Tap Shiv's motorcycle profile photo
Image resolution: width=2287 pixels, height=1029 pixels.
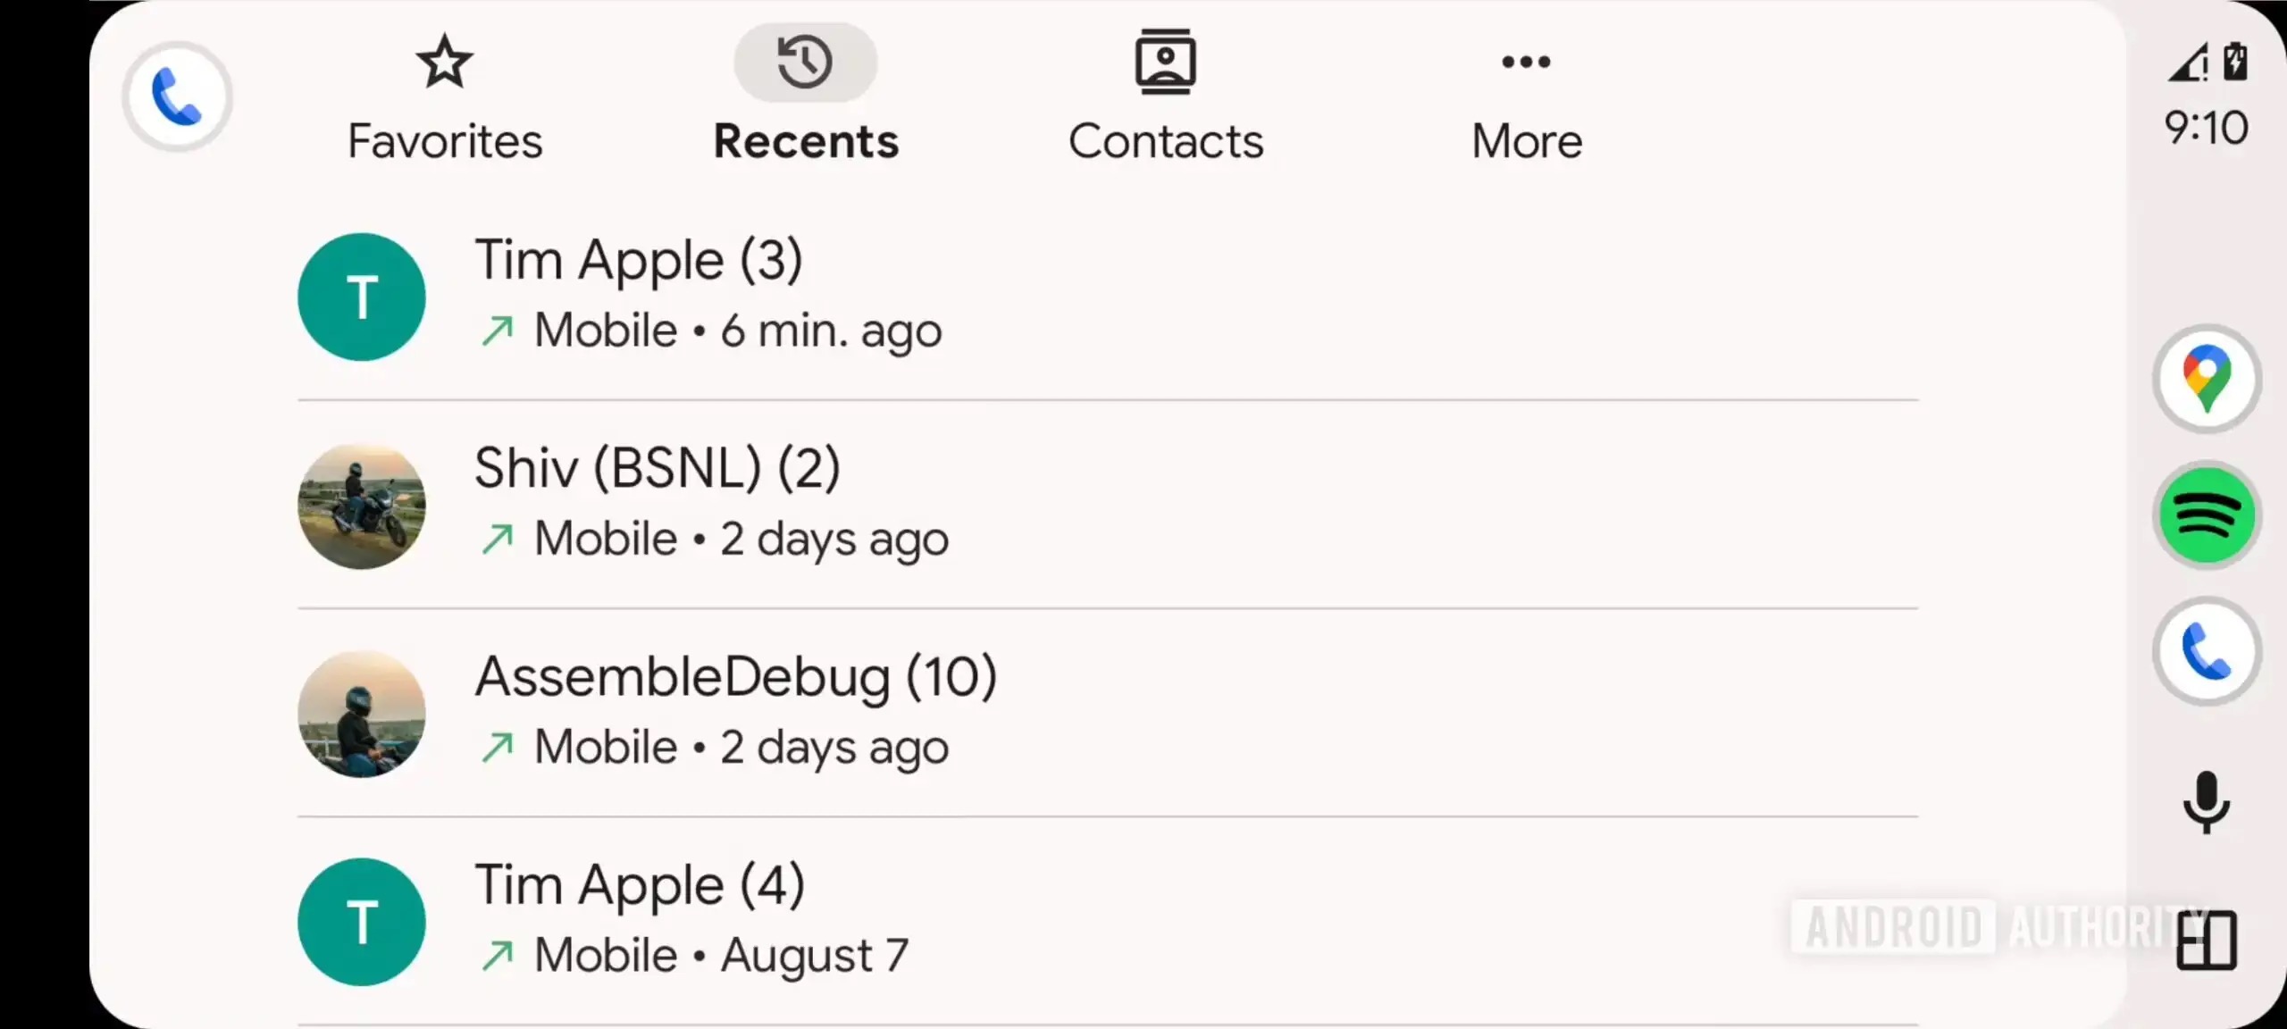click(362, 506)
